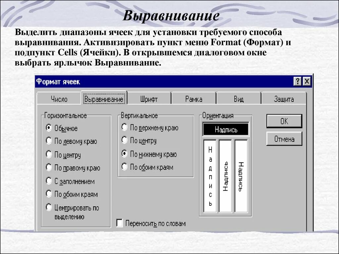Open the Число tab
This screenshot has width=339, height=254.
pos(59,99)
